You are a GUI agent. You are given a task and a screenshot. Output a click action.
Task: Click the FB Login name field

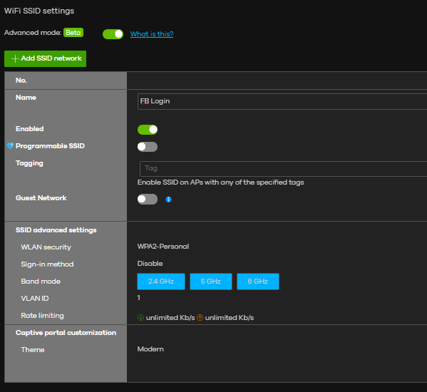point(282,101)
